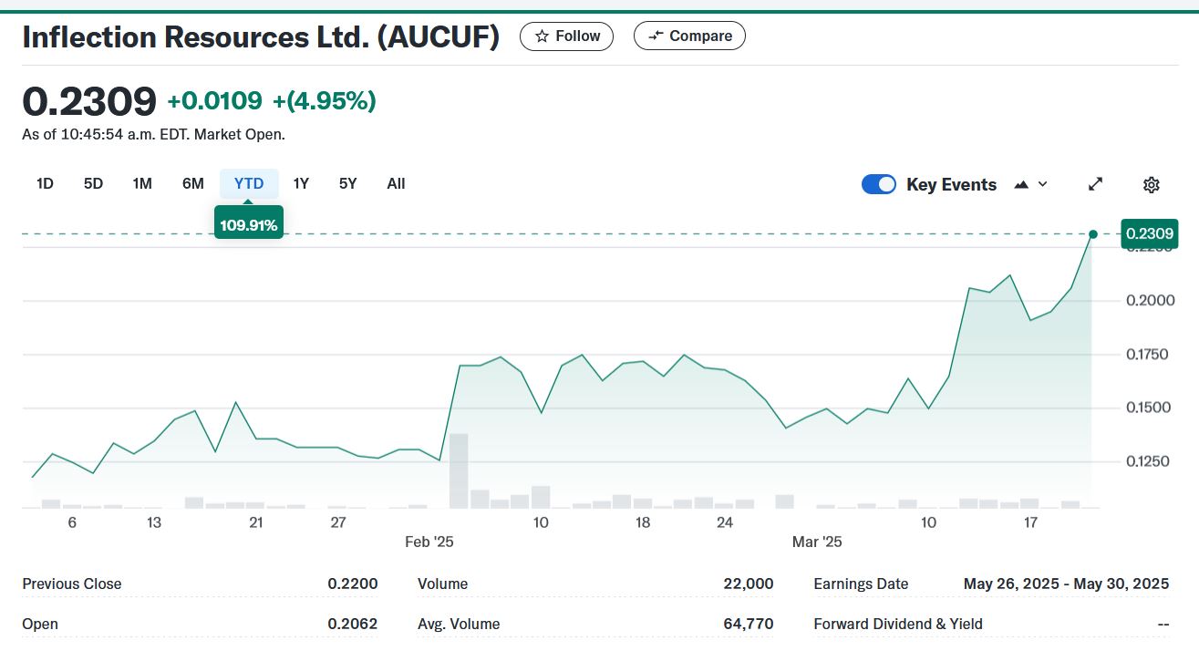The image size is (1199, 651).
Task: Show the 5Y chart range
Action: pyautogui.click(x=347, y=183)
